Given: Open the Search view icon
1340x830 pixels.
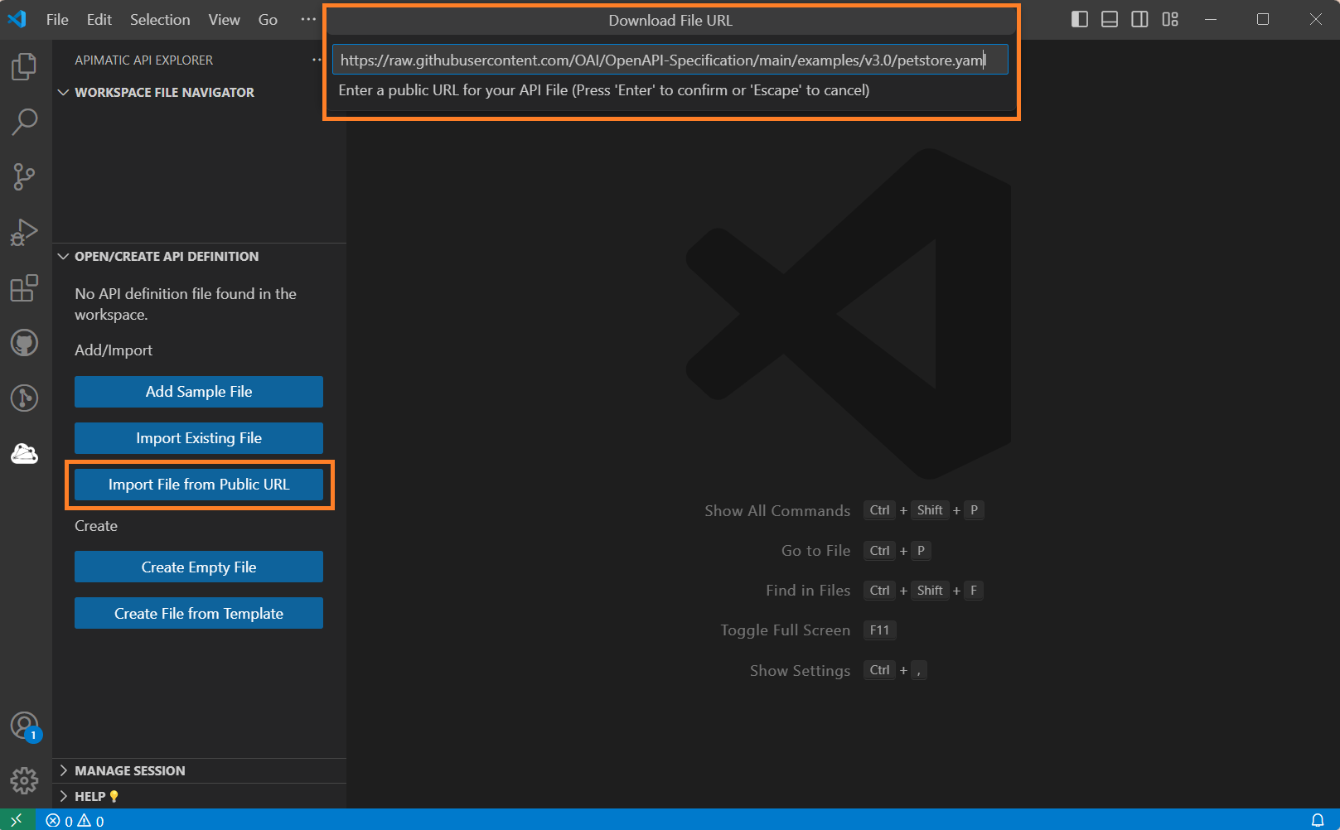Looking at the screenshot, I should [25, 122].
